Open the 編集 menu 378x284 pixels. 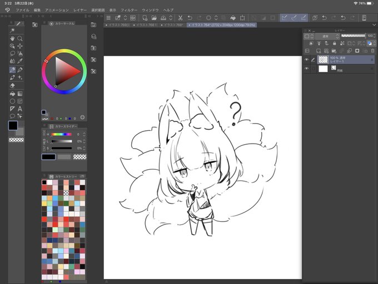[37, 10]
